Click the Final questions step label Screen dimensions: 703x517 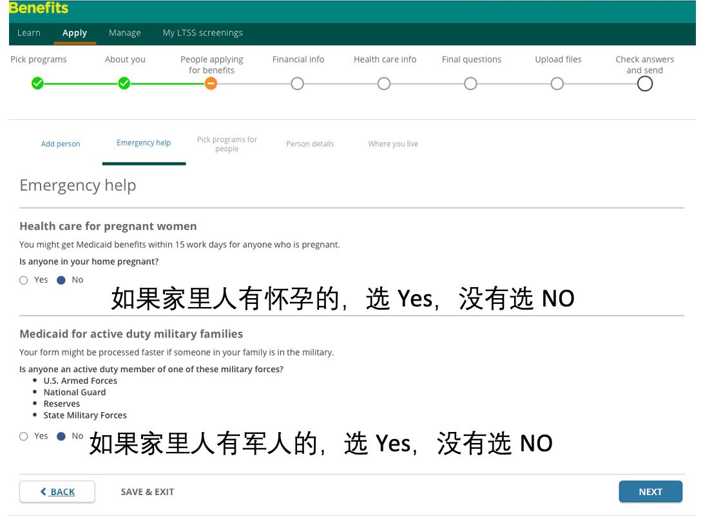[472, 59]
